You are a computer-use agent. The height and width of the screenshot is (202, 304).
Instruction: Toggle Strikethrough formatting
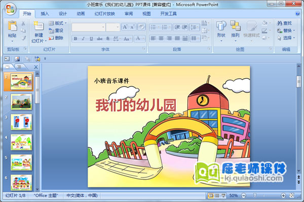click(99, 39)
